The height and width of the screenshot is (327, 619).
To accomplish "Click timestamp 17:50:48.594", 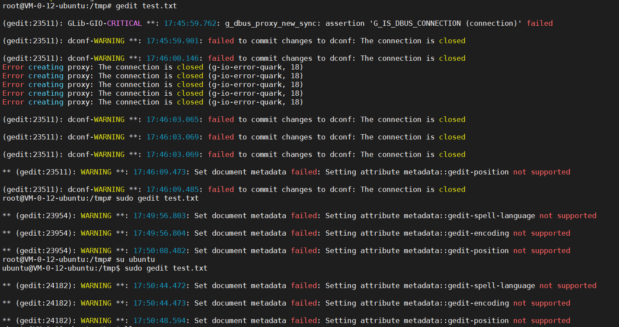I will (x=159, y=320).
